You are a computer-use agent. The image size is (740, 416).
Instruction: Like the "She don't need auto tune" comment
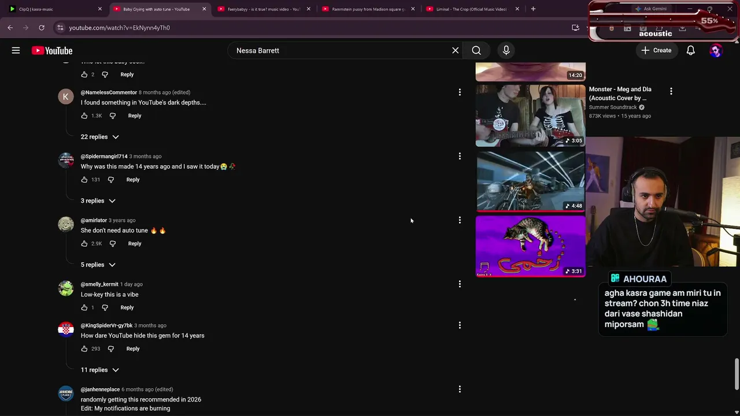pyautogui.click(x=84, y=244)
